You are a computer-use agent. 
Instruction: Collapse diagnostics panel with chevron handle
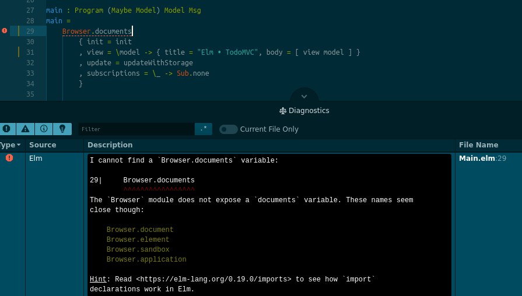304,97
